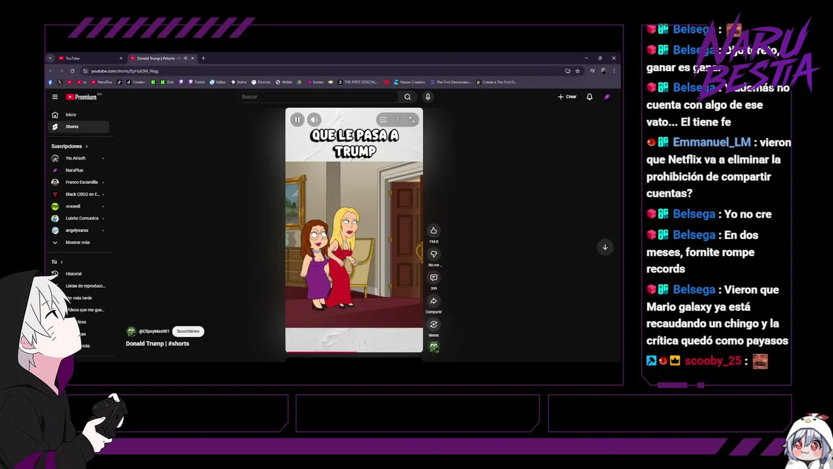
Task: Open mixwell subscription
Action: [79, 206]
